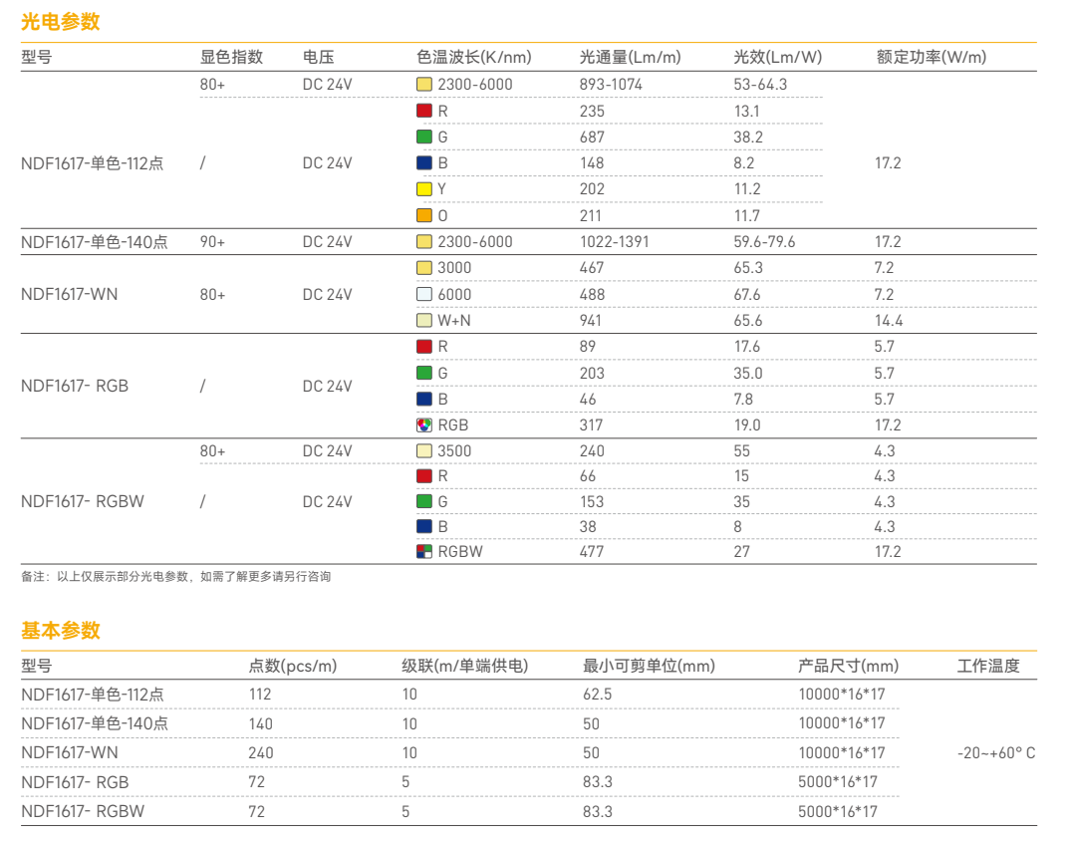Image resolution: width=1071 pixels, height=844 pixels.
Task: Select the orange O color swatch
Action: click(x=424, y=215)
